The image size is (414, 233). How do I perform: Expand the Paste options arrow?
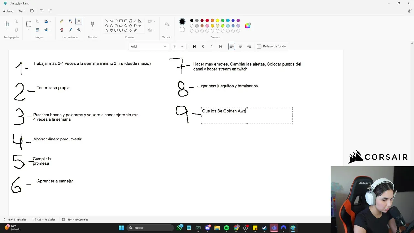[x=7, y=30]
